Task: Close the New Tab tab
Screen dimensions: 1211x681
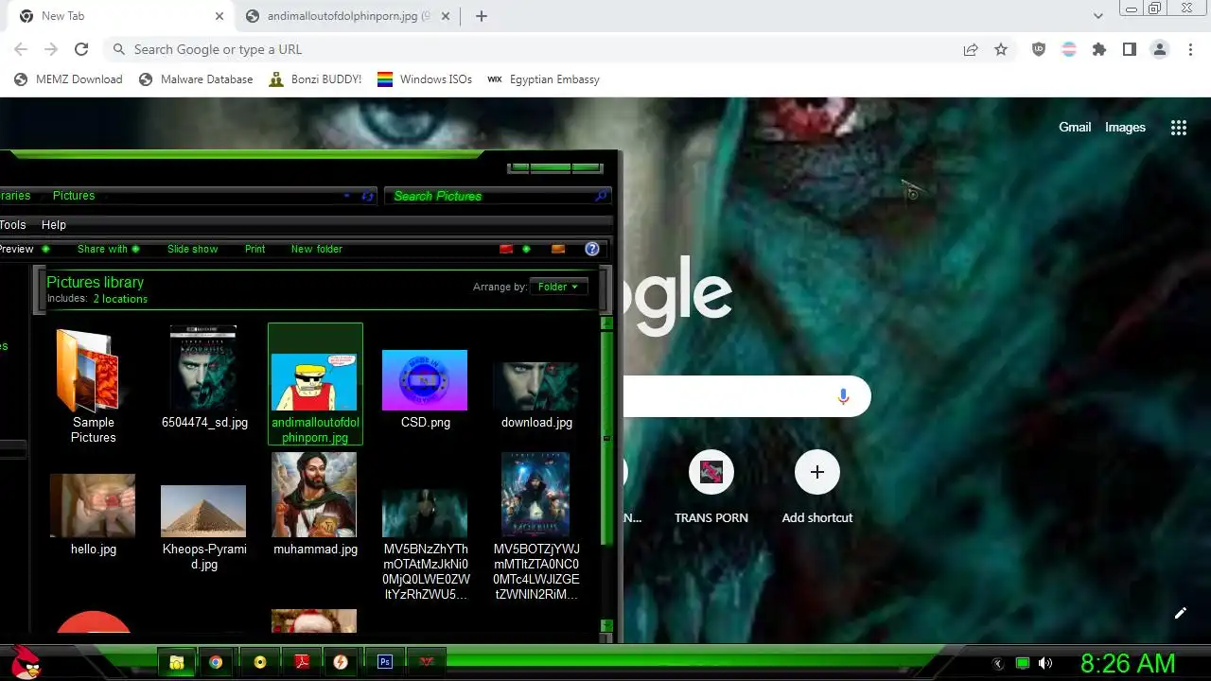Action: [219, 16]
